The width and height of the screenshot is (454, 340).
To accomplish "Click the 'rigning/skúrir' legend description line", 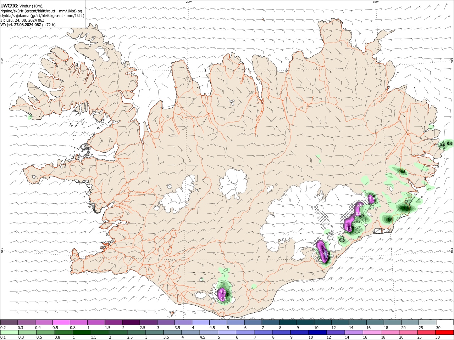I will tap(41, 11).
